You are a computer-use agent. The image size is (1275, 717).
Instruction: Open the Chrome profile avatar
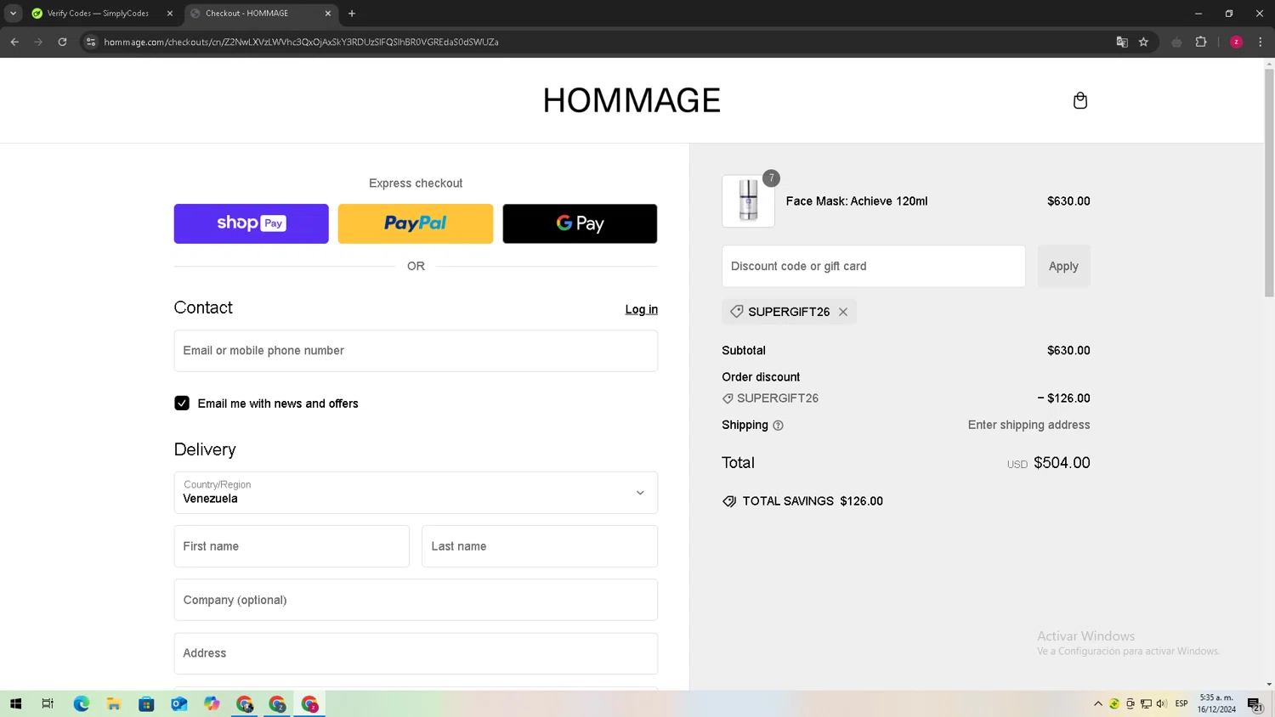[1237, 42]
